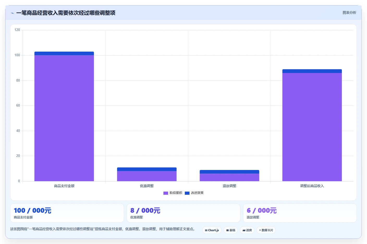
Task: Click the star icon in 数据卡片 tag
Action: (x=260, y=230)
